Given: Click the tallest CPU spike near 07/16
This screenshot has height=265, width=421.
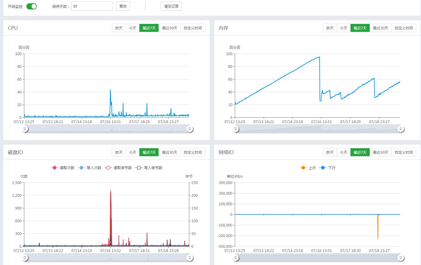Looking at the screenshot, I should coord(110,90).
